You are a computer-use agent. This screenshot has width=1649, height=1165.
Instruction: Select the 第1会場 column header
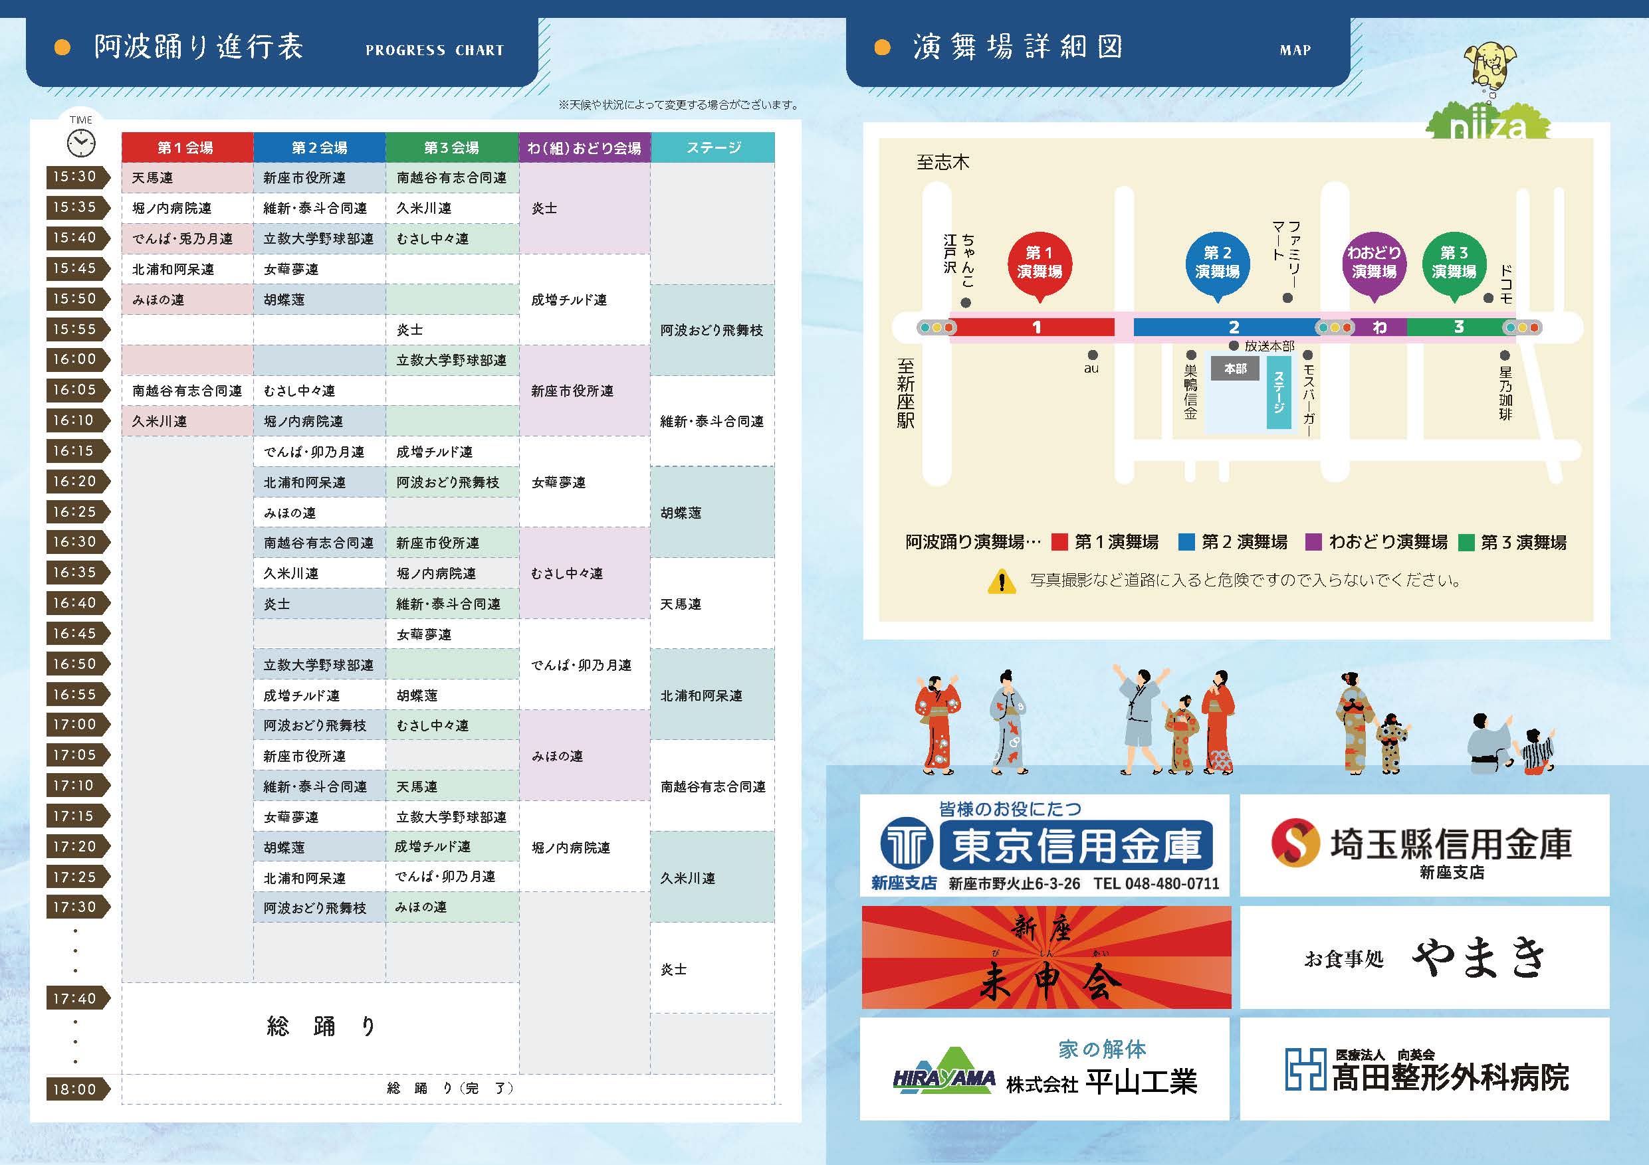[187, 148]
